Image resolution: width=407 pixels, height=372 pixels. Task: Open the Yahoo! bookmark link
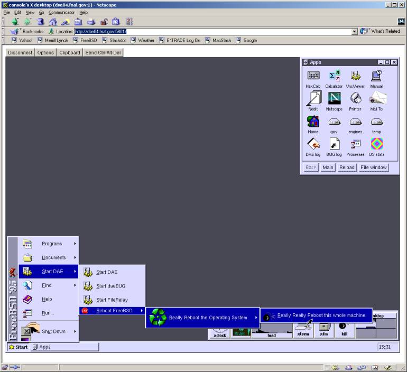point(22,40)
